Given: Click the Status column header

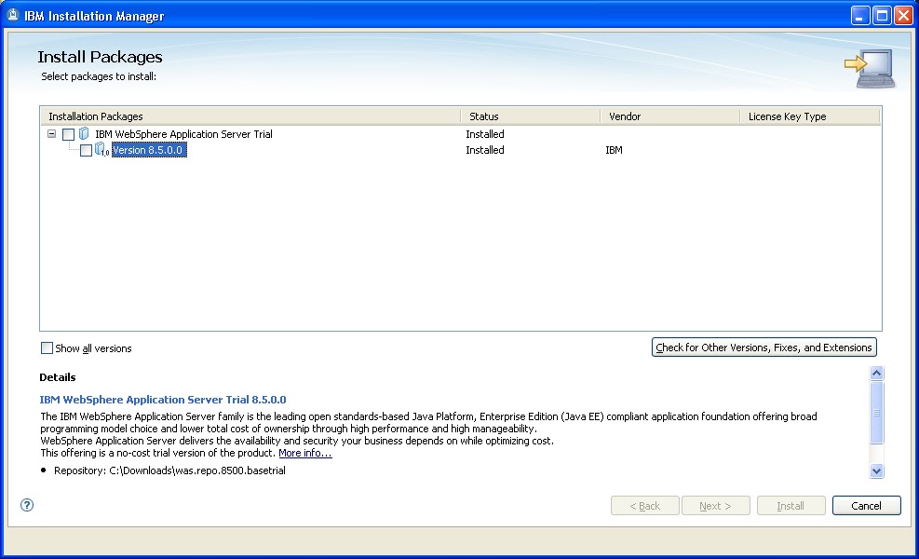Looking at the screenshot, I should [531, 116].
